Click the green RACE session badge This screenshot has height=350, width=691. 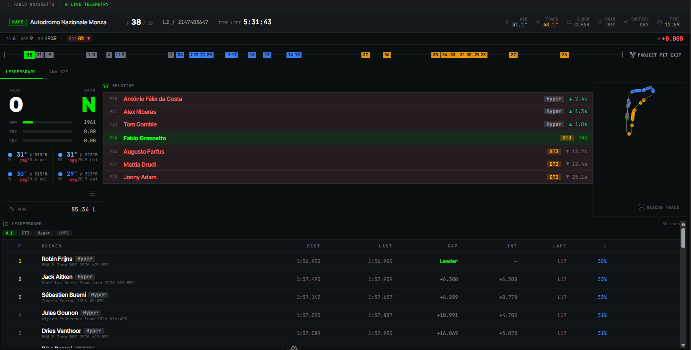click(18, 22)
